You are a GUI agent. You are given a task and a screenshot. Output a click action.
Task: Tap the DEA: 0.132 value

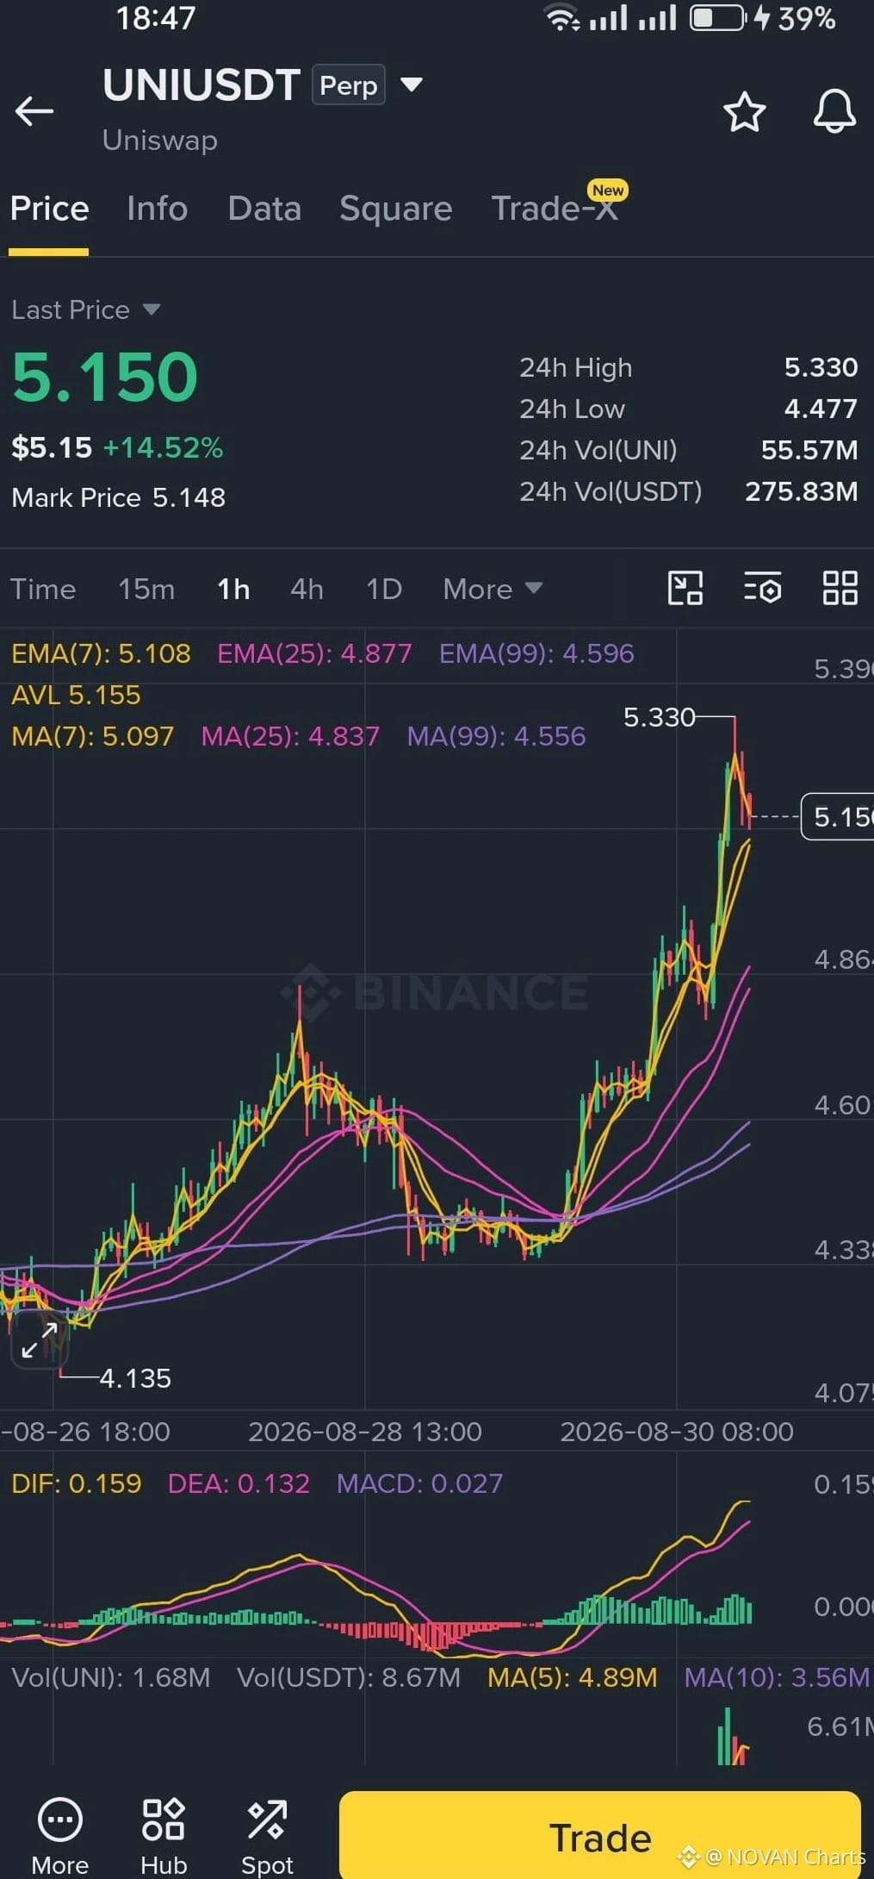(239, 1483)
